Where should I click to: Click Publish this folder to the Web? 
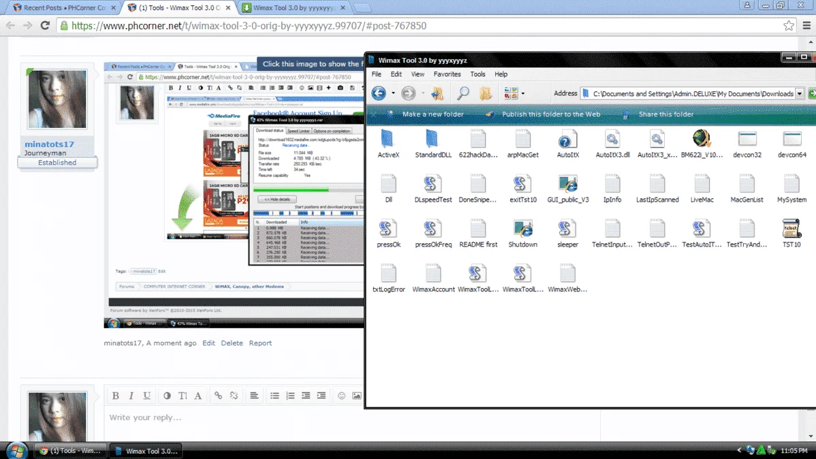[550, 114]
